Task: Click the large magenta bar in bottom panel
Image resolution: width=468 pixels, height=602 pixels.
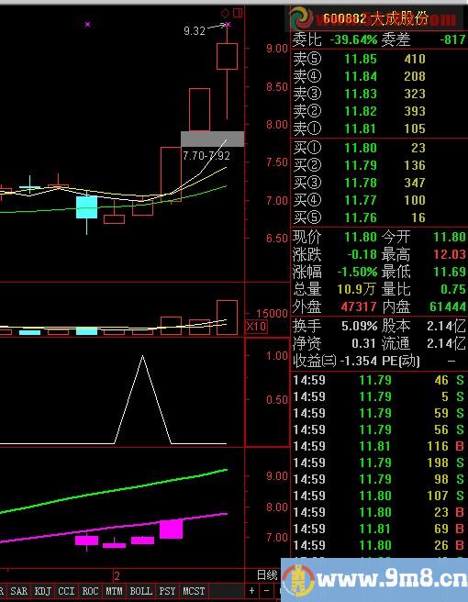Action: [171, 530]
